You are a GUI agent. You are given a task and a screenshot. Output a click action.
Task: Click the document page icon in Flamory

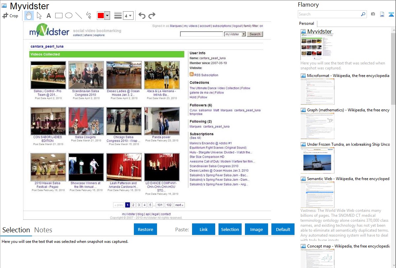click(382, 14)
